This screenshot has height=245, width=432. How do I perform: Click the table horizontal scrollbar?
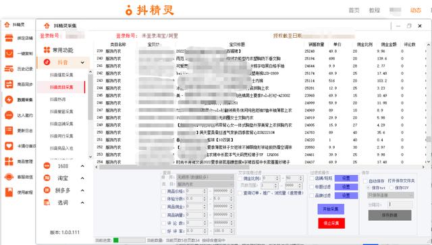(174, 167)
